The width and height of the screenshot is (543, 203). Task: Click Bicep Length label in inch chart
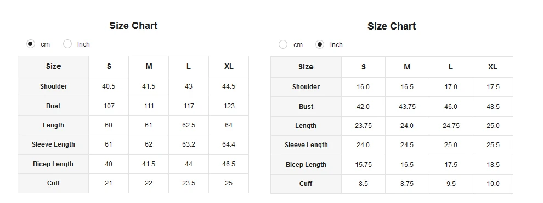click(x=306, y=165)
